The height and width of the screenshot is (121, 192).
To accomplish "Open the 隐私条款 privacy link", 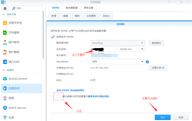I will click(x=104, y=96).
